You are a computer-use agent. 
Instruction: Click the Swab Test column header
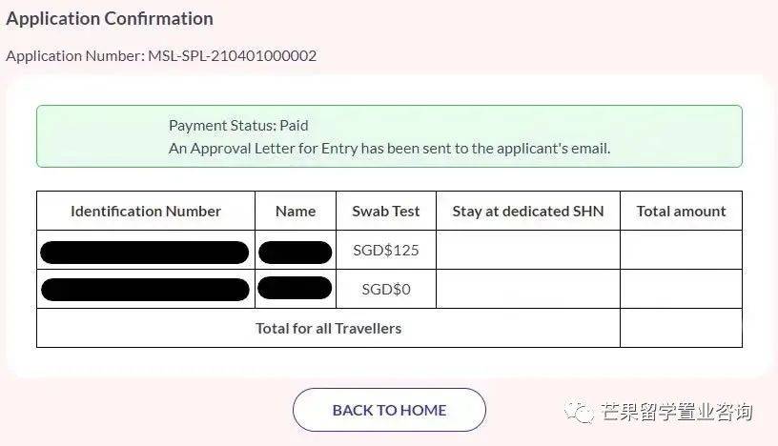pos(386,211)
